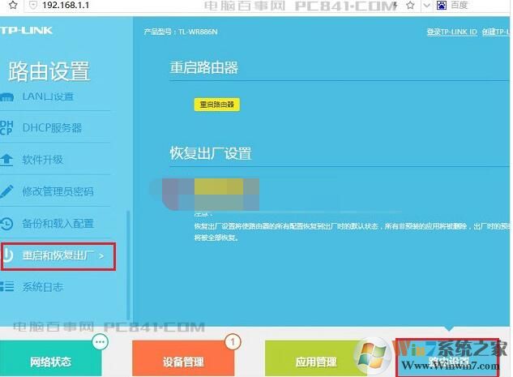The height and width of the screenshot is (377, 513).
Task: Click the TP-LINK logo
Action: click(26, 31)
